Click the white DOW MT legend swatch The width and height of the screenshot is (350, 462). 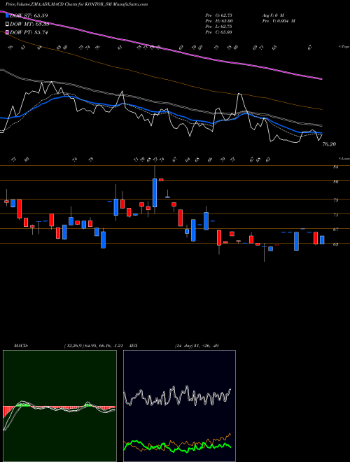pyautogui.click(x=7, y=24)
